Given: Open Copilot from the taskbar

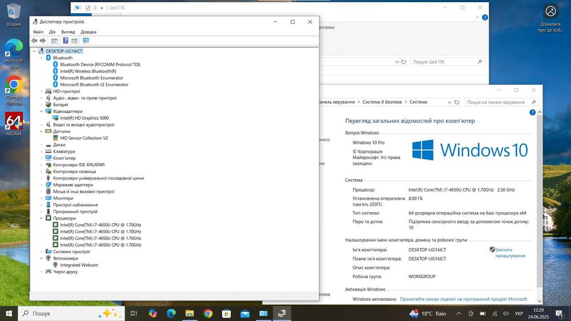Looking at the screenshot, I should point(152,314).
